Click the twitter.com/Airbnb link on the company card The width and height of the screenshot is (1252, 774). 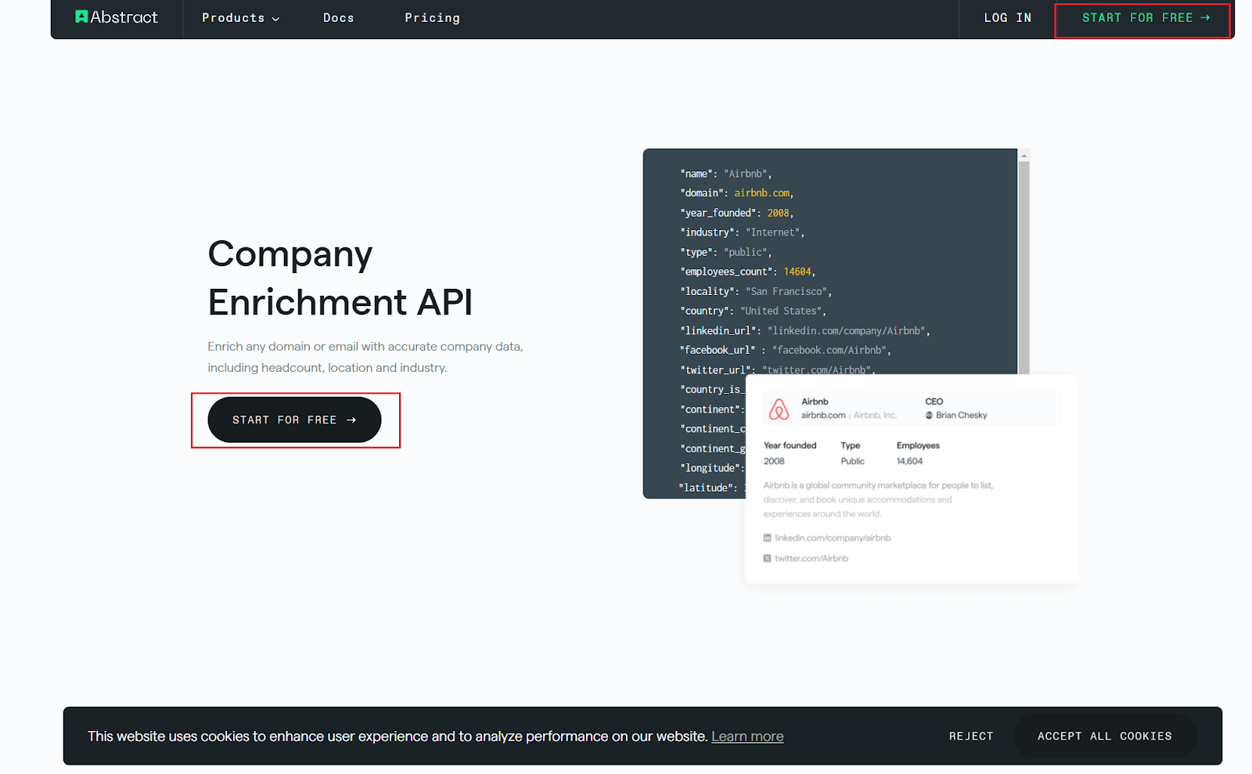[x=810, y=558]
